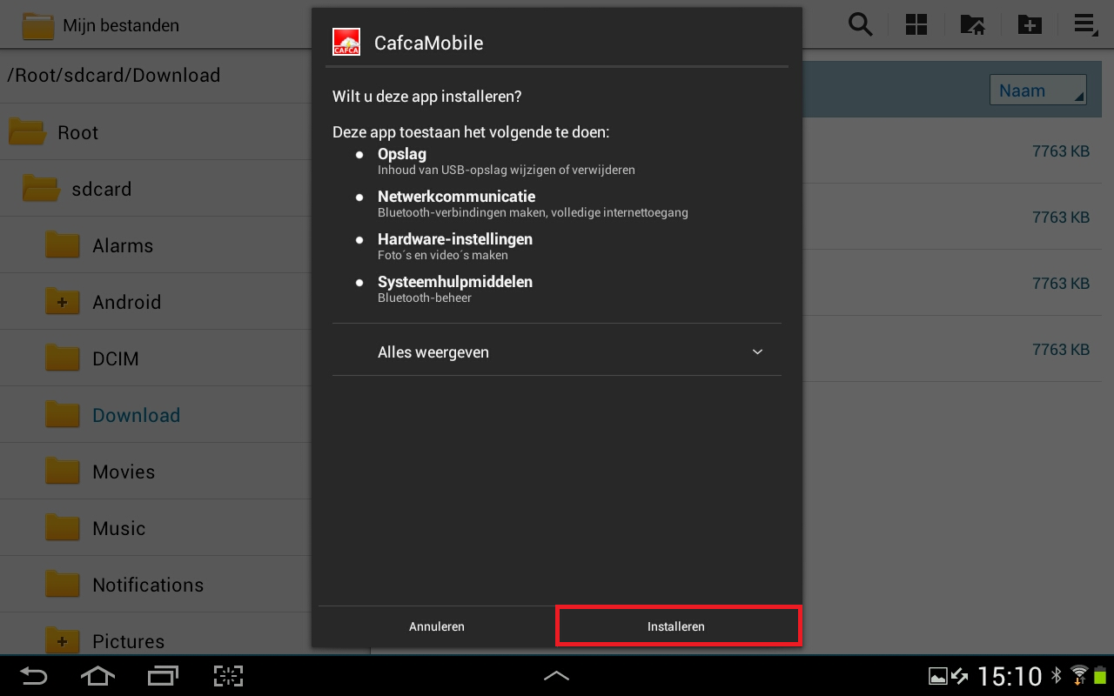Tap the CafcaMobile app logo
The height and width of the screenshot is (696, 1114).
click(x=346, y=42)
